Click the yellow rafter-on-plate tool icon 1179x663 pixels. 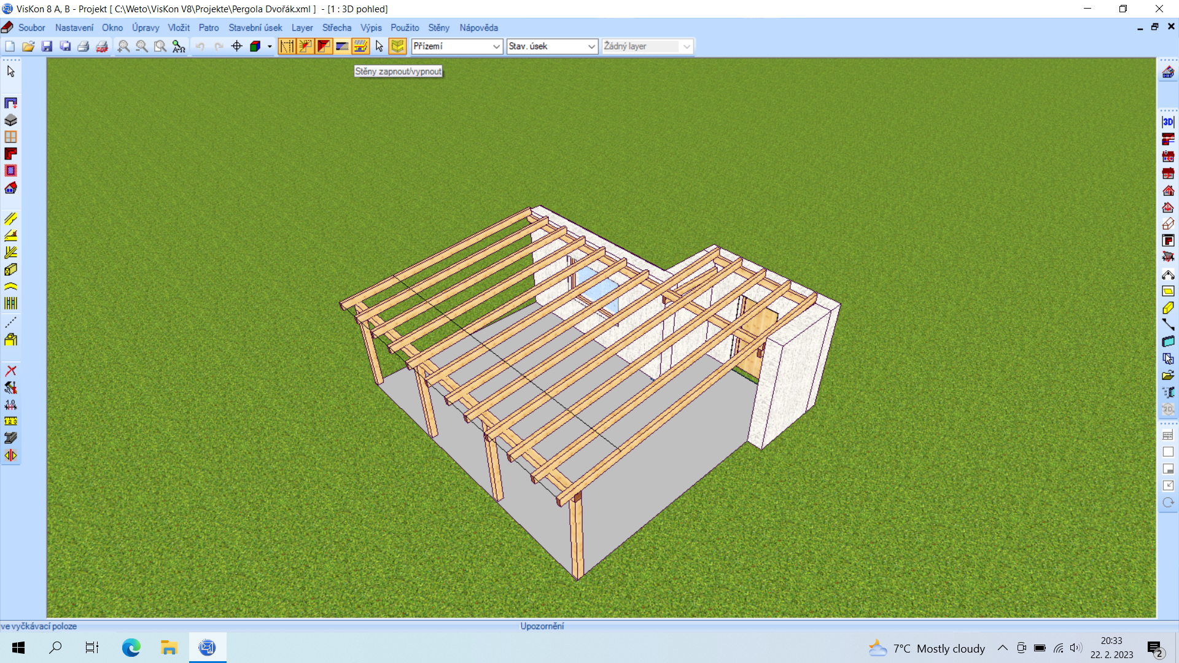coord(10,236)
